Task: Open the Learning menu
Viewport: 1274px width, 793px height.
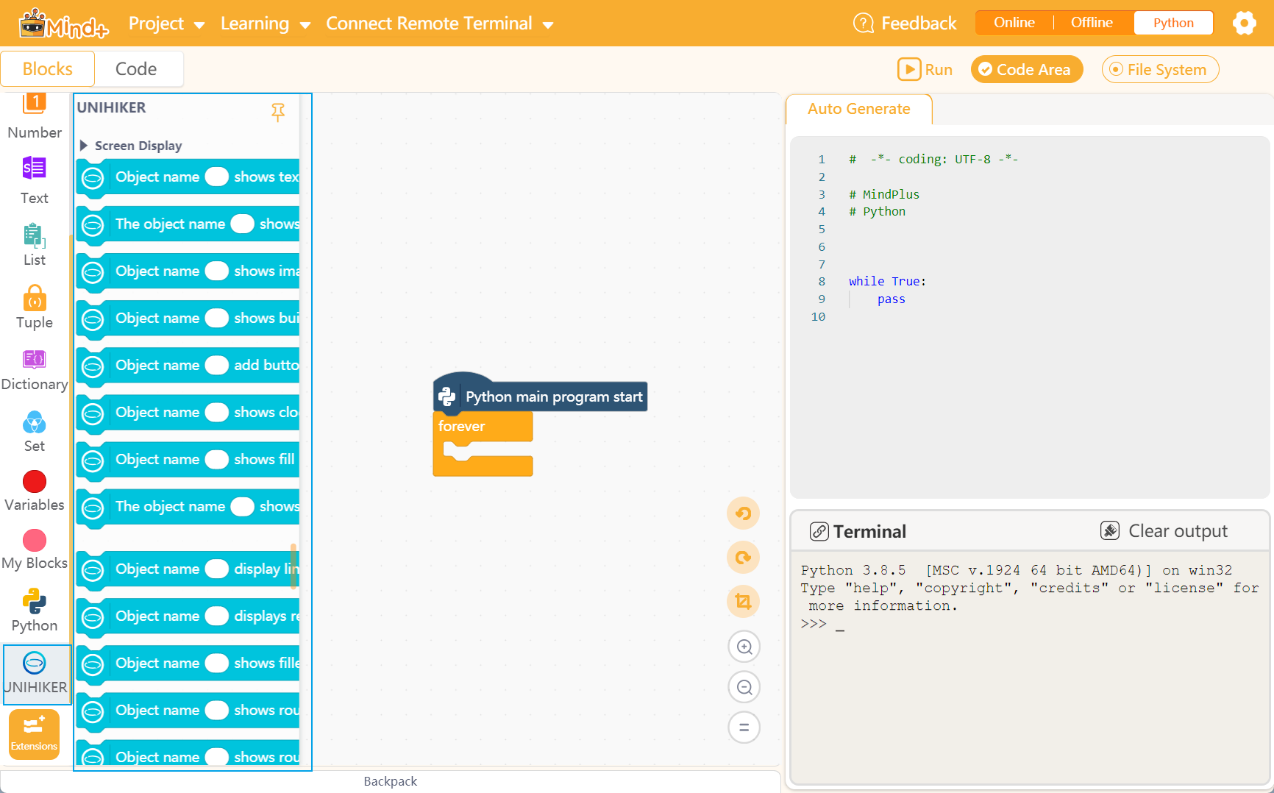Action: pos(265,23)
